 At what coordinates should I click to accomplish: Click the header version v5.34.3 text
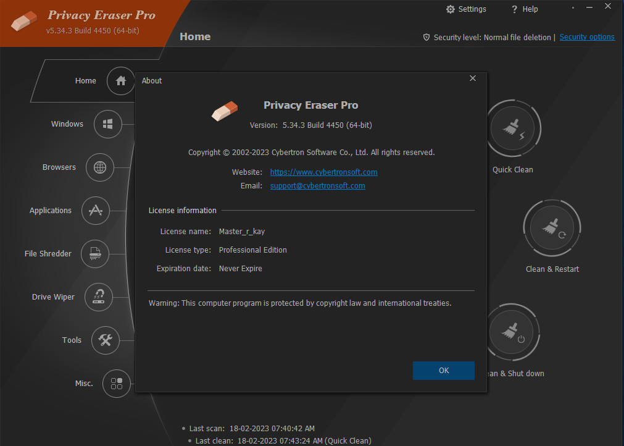[93, 31]
